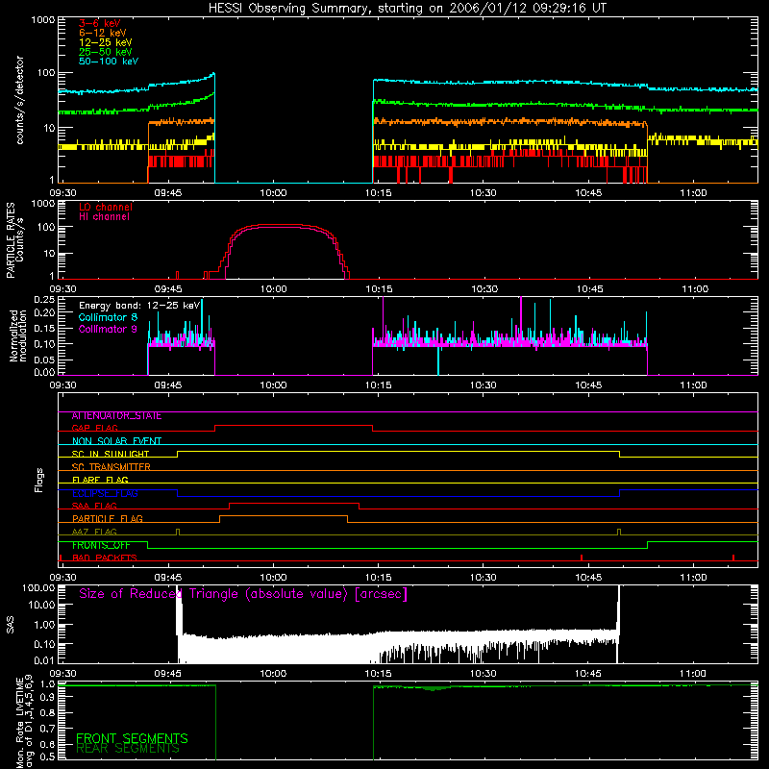Select the A4Z_FLAG label
The image size is (769, 769).
(94, 532)
